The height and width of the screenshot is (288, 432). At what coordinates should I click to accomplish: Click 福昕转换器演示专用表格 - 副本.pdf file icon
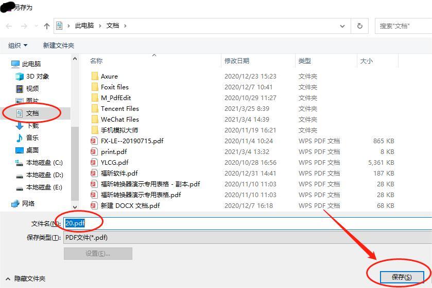(x=94, y=184)
